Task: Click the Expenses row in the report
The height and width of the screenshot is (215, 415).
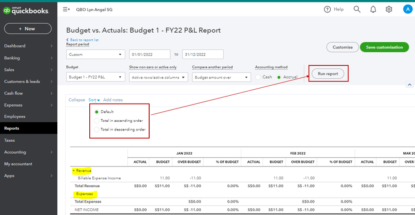Action: (84, 194)
